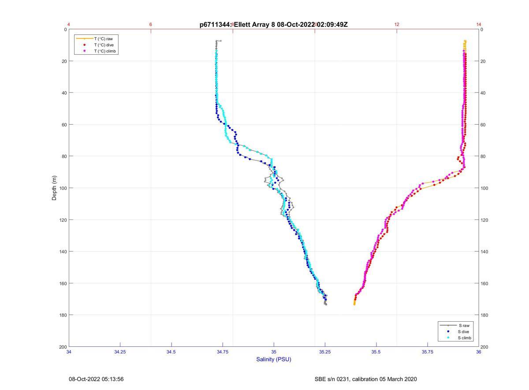529x390 pixels.
Task: Click salinity tick label '35.75'
Action: (428, 352)
